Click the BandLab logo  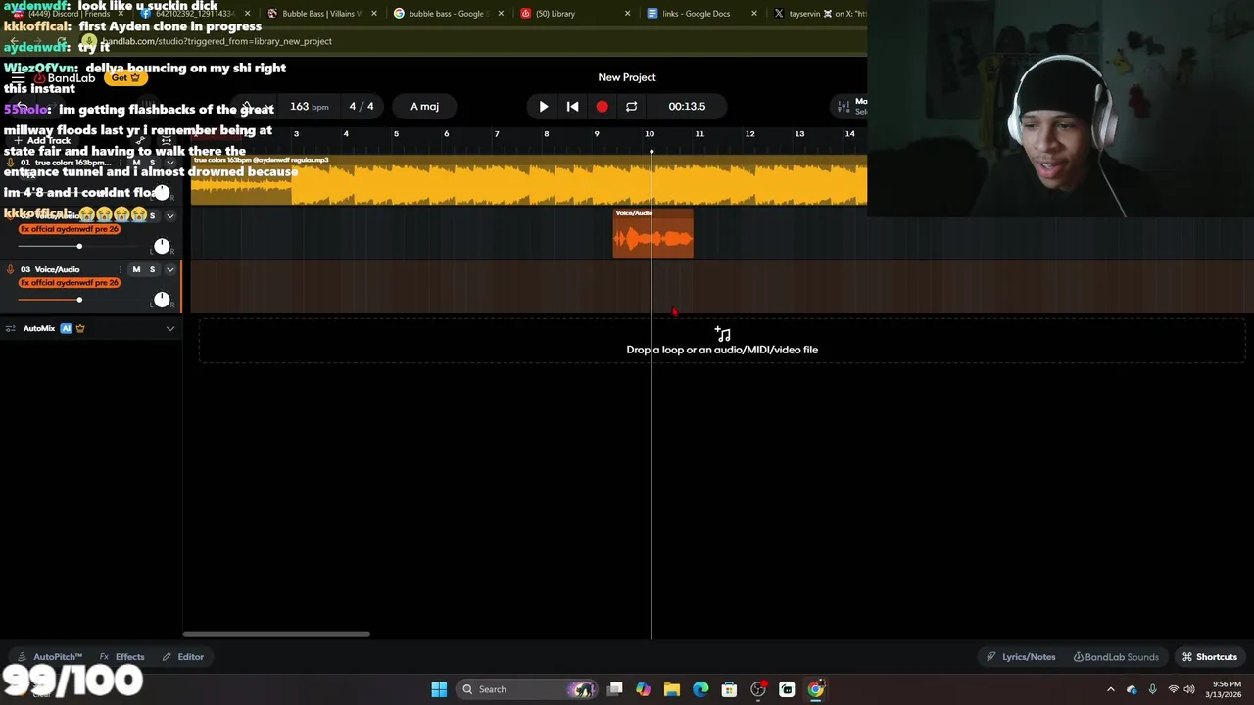[x=65, y=77]
